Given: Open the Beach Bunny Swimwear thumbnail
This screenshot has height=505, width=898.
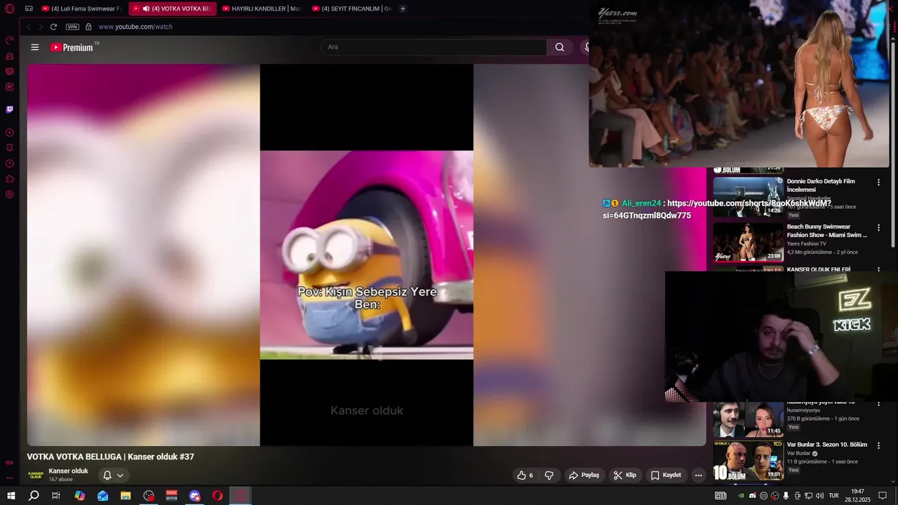Looking at the screenshot, I should 748,243.
